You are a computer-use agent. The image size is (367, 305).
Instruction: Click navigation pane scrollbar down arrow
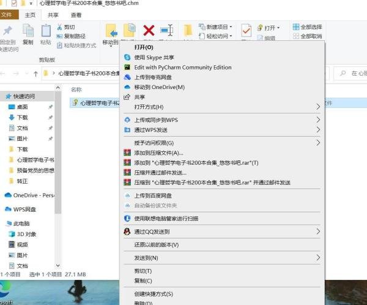click(58, 265)
